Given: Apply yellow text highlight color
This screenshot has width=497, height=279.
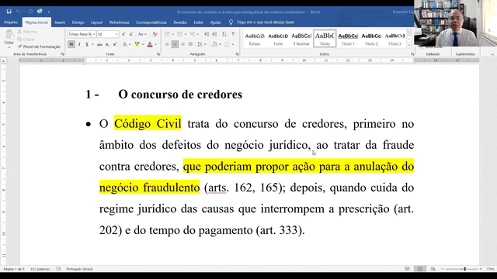Looking at the screenshot, I should [x=137, y=45].
